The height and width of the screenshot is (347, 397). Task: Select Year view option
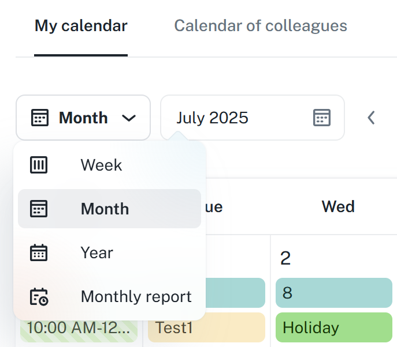pos(97,252)
